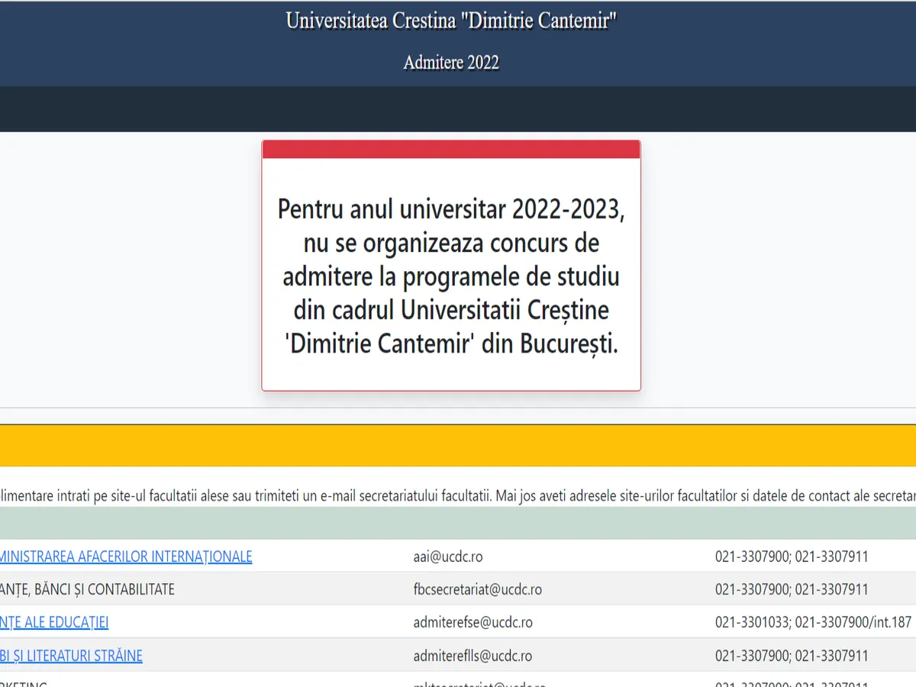Select the admiterefse@ucdc.ro email text

[473, 622]
